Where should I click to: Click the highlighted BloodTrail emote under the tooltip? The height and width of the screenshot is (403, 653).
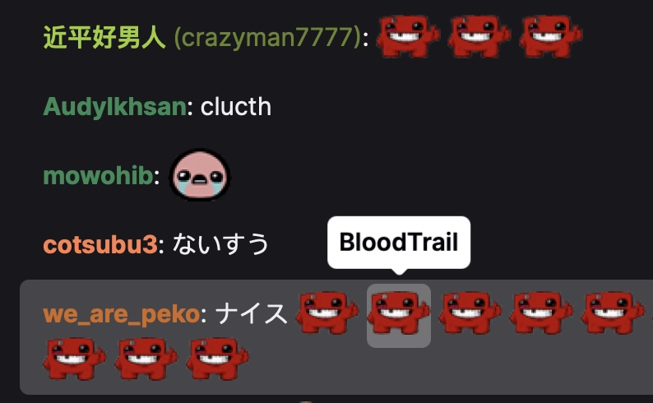pyautogui.click(x=399, y=315)
